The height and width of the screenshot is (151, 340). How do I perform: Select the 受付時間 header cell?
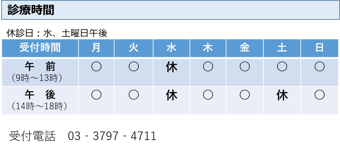(x=40, y=48)
